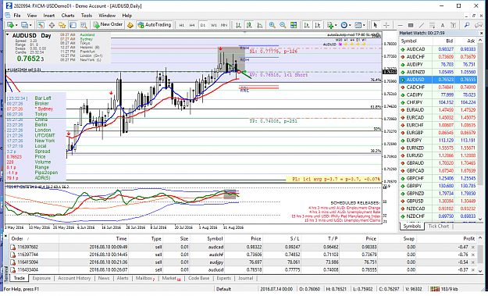Select the D1 timeframe button
Viewport: 488px width, 296px height.
point(202,25)
